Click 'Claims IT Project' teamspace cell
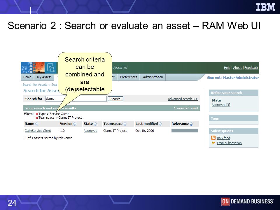The width and height of the screenshot is (280, 210). pos(115,131)
